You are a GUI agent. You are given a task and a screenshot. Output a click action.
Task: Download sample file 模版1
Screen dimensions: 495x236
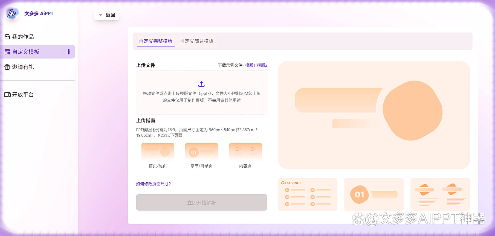click(x=250, y=65)
